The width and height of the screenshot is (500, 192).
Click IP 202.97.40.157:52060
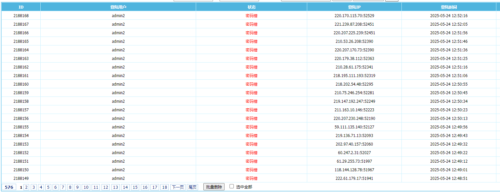click(x=354, y=144)
